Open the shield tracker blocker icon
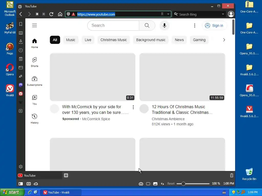Screen dimensions: 262x196 click(x=68, y=14)
